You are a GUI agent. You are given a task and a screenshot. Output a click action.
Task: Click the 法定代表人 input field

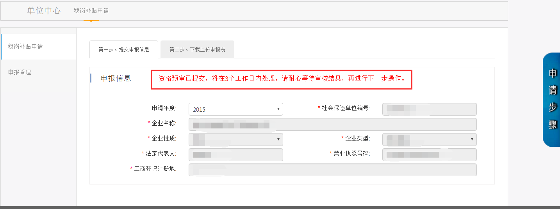click(235, 155)
